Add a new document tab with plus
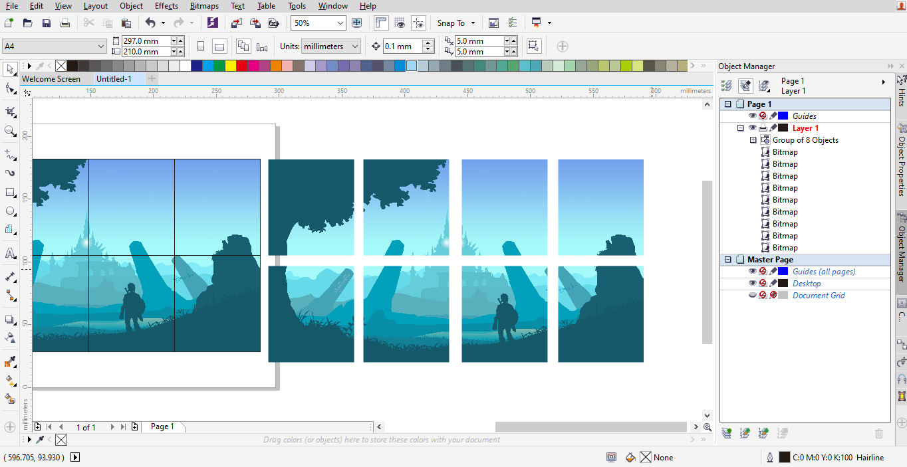This screenshot has height=467, width=907. pyautogui.click(x=152, y=78)
